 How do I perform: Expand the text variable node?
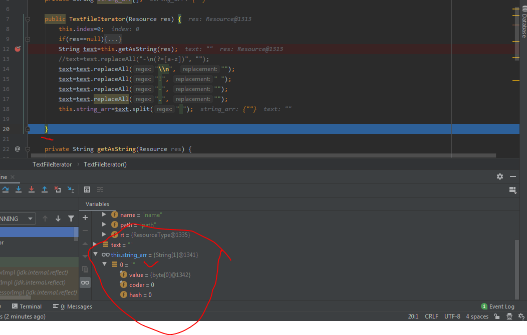coord(95,244)
